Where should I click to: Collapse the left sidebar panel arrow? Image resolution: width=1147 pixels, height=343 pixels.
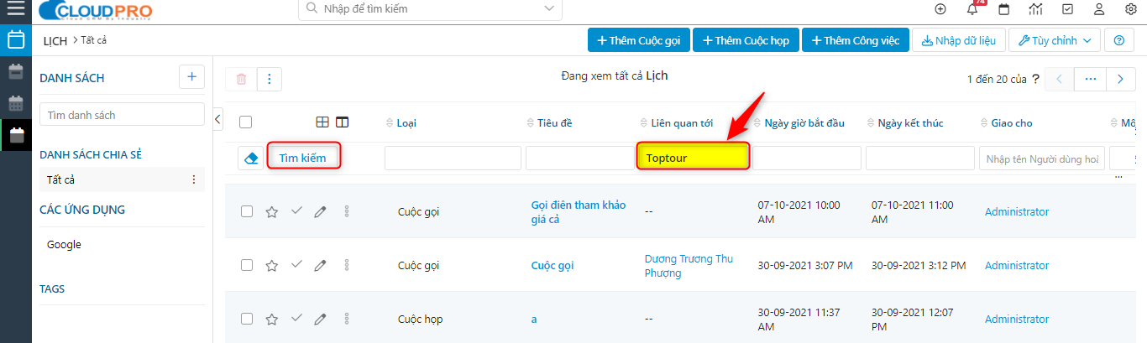pyautogui.click(x=218, y=119)
